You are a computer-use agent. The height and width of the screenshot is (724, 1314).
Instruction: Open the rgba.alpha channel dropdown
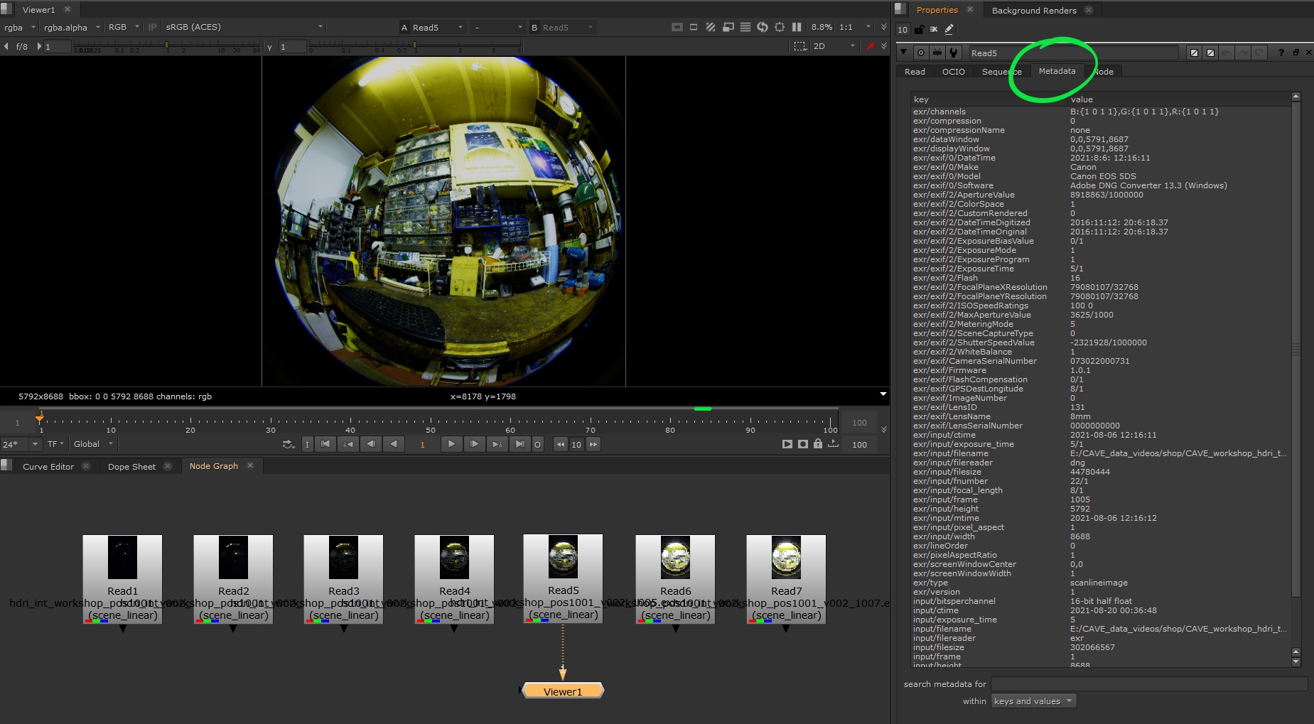pos(72,27)
